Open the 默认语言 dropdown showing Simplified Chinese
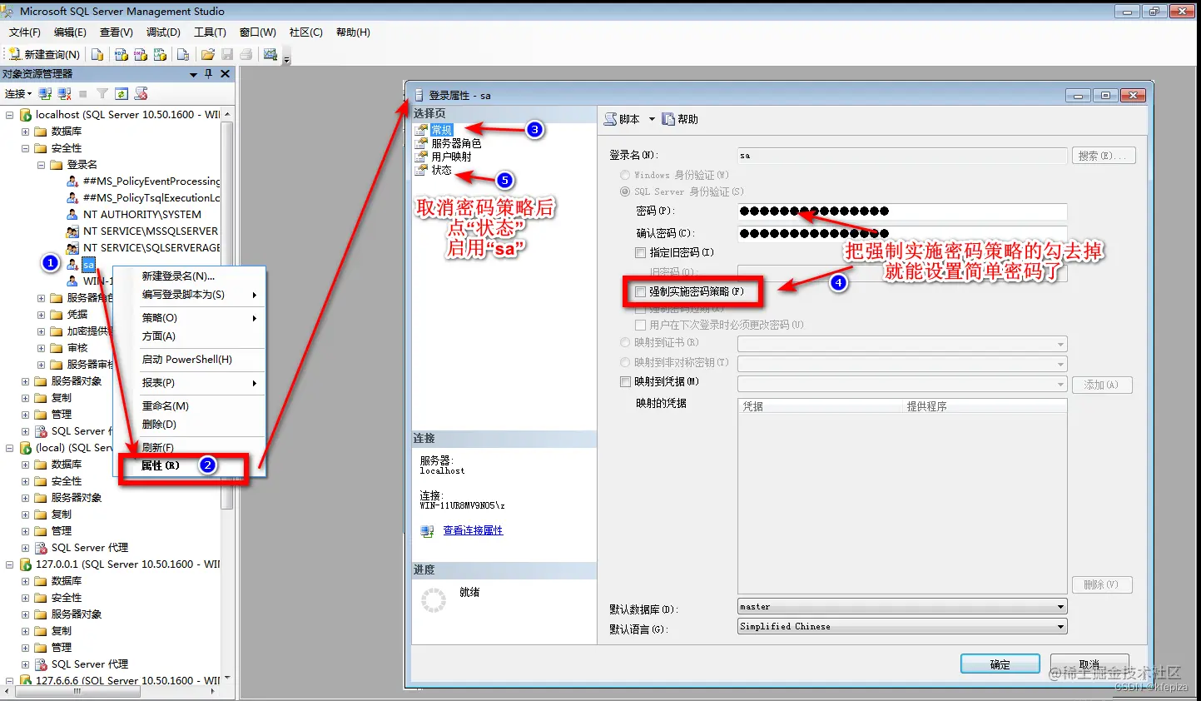The height and width of the screenshot is (701, 1201). tap(902, 626)
